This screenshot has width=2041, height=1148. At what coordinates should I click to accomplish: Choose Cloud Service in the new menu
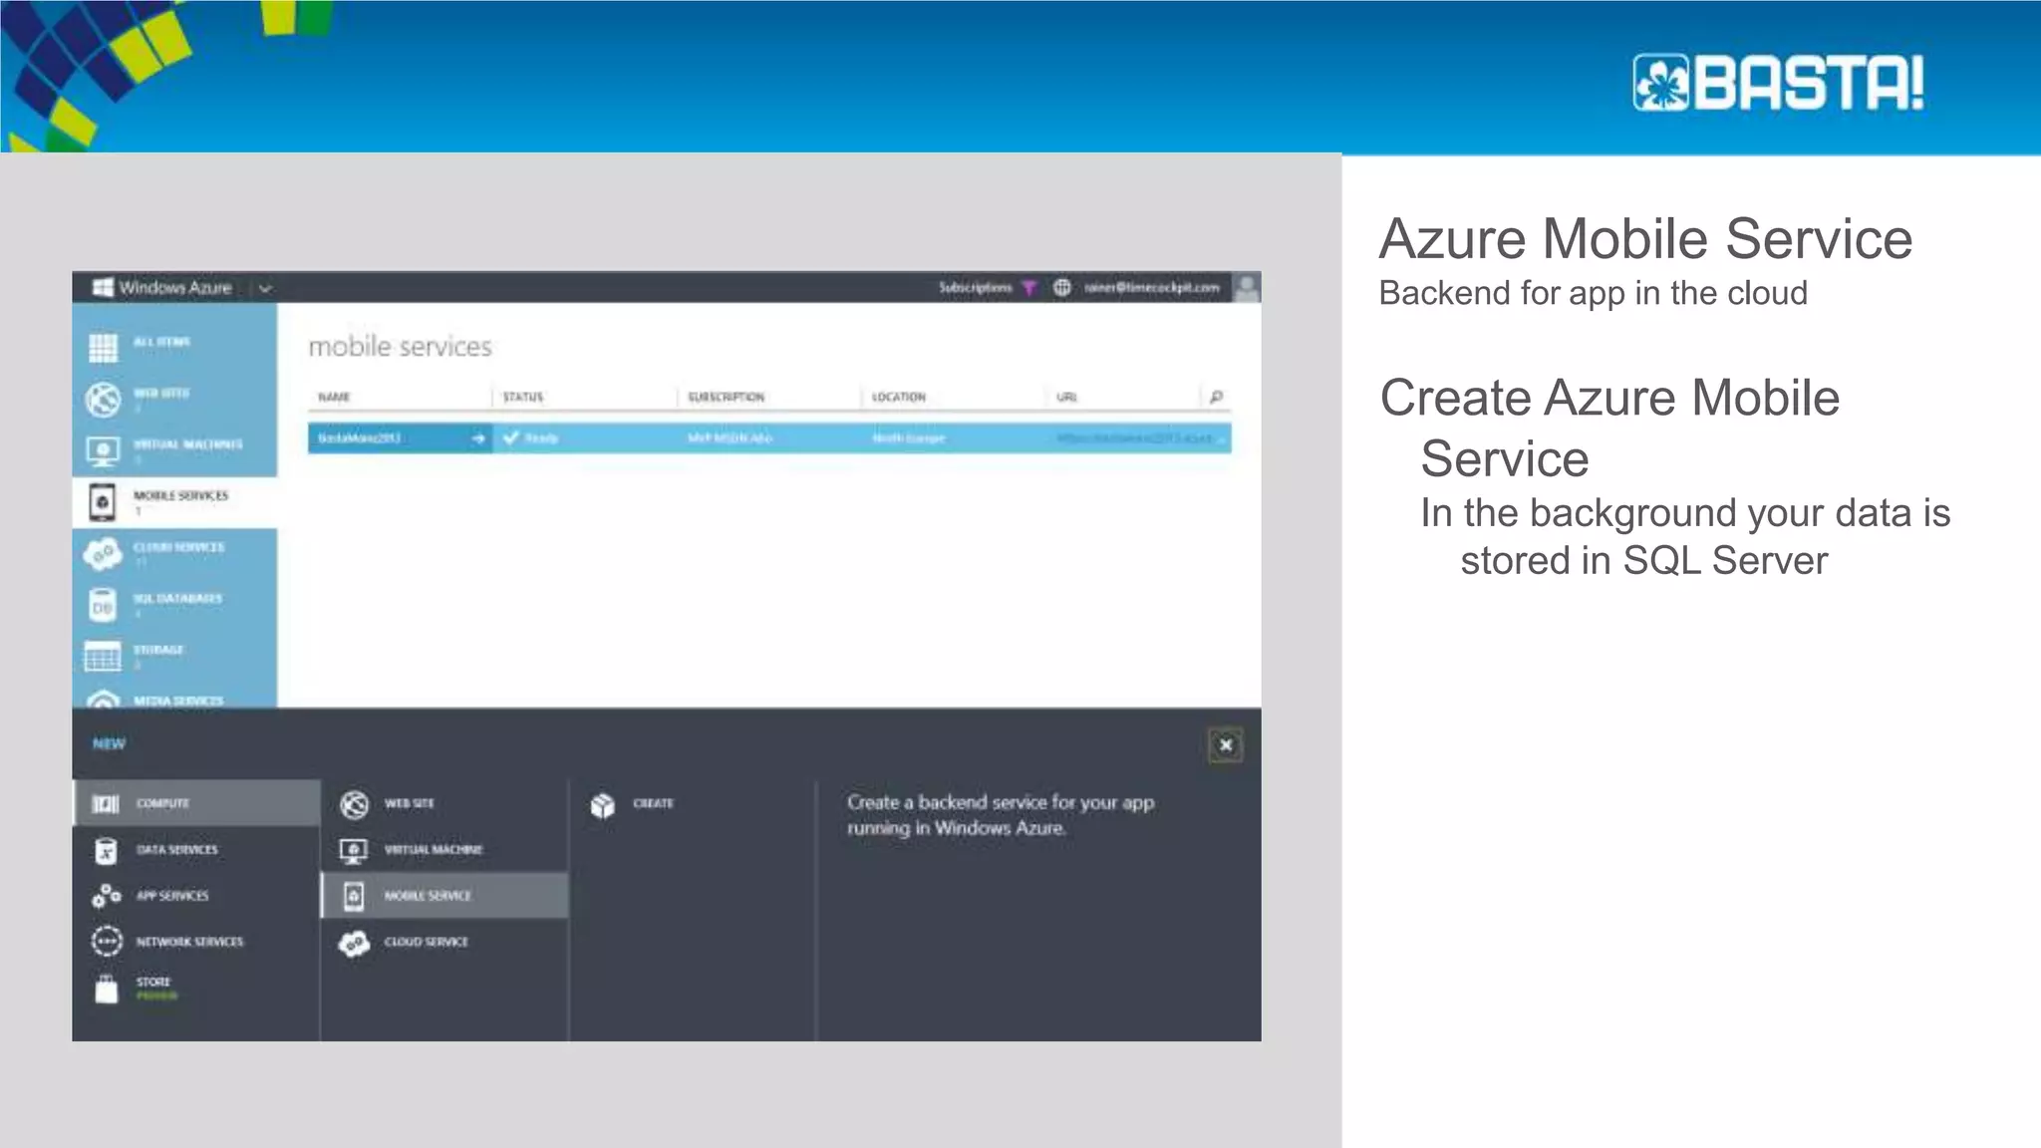444,942
